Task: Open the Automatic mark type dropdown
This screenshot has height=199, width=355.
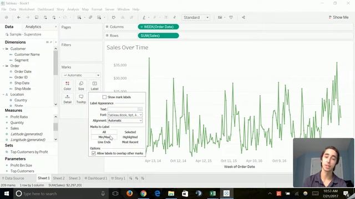Action: click(x=81, y=75)
